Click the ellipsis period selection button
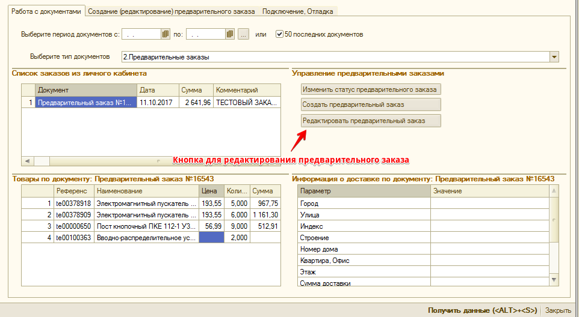The height and width of the screenshot is (317, 579). click(x=243, y=34)
